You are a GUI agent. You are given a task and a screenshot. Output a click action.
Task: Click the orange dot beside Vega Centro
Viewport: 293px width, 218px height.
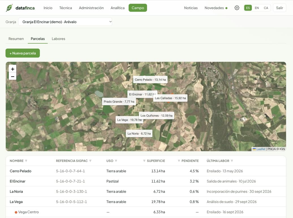pyautogui.click(x=16, y=212)
